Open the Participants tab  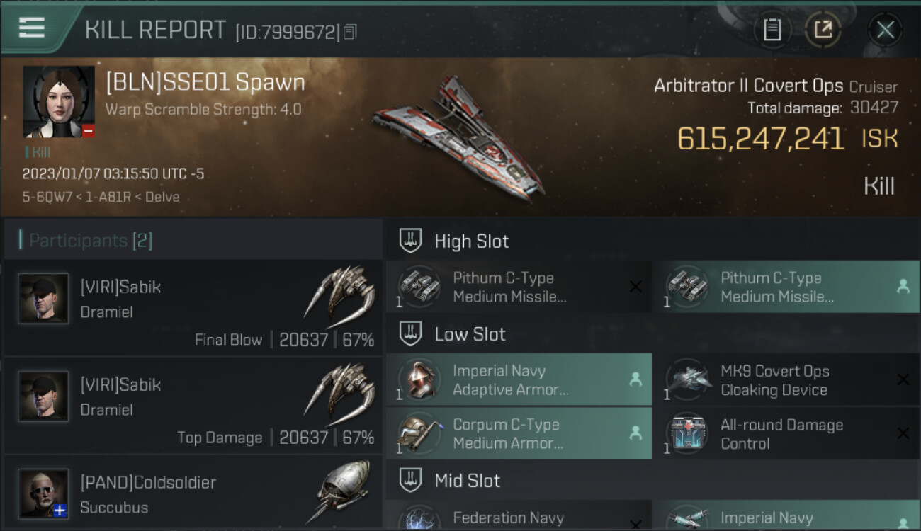[x=91, y=241]
